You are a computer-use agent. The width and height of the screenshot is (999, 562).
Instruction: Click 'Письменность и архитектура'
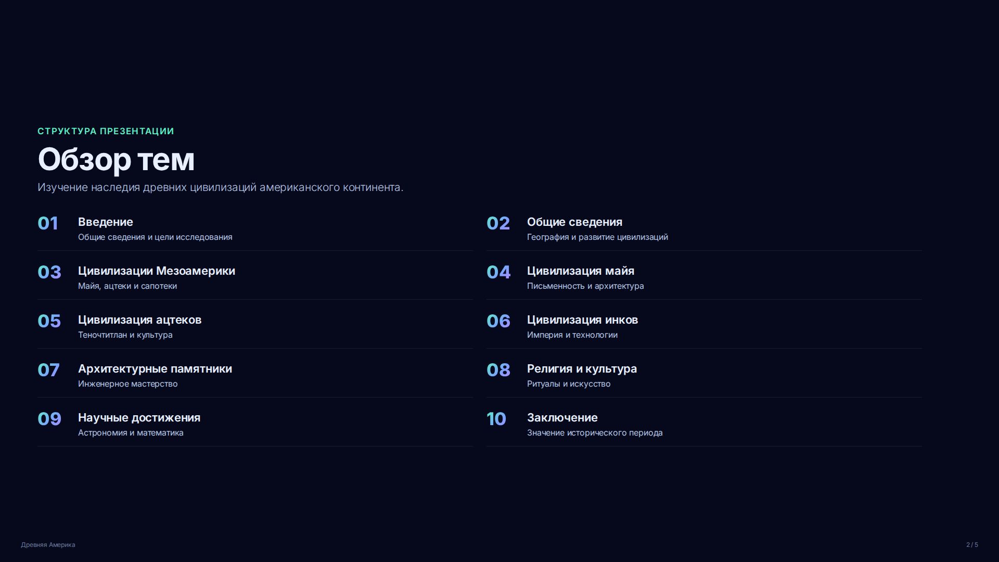pos(585,286)
